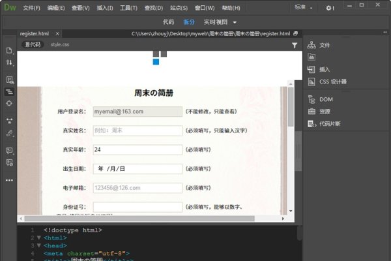Image resolution: width=391 pixels, height=261 pixels.
Task: Click the horizontal scroll-right arrow
Action: tap(283, 219)
